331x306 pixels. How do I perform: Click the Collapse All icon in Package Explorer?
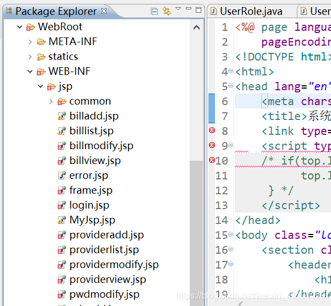point(155,11)
